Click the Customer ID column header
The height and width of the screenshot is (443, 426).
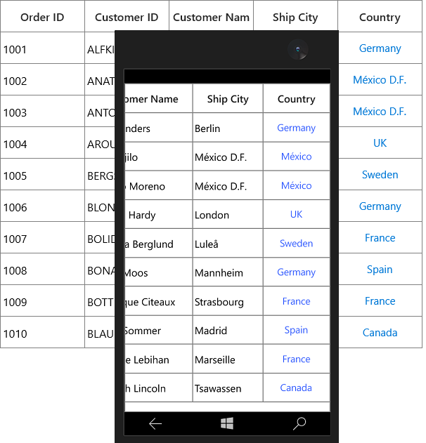127,18
